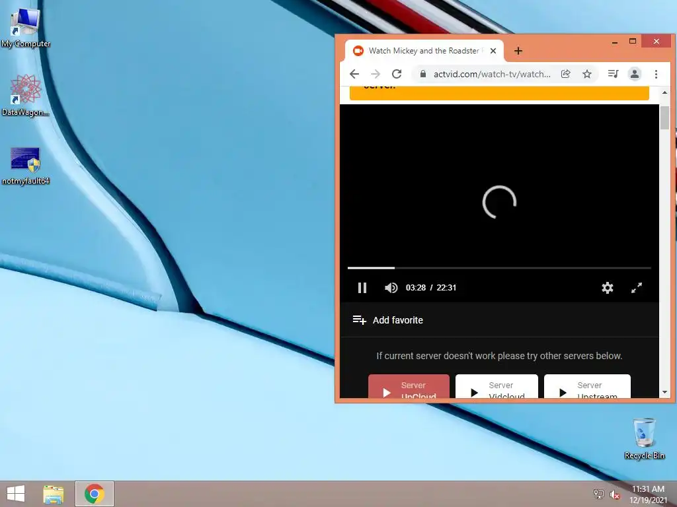The image size is (677, 507).
Task: Go forward in Chrome
Action: (376, 74)
